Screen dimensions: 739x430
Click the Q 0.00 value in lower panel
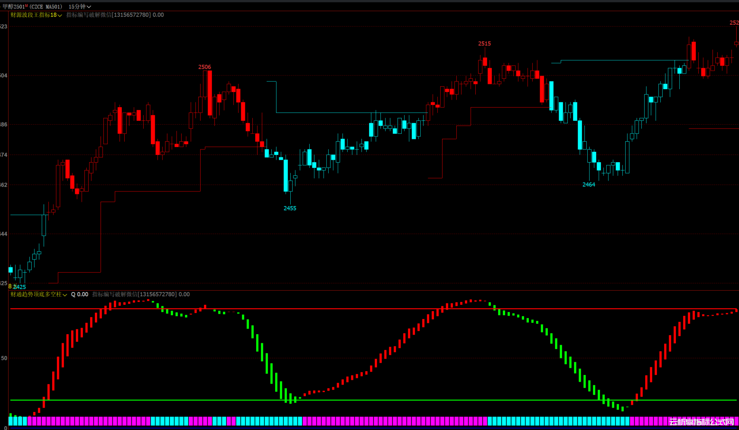click(80, 294)
